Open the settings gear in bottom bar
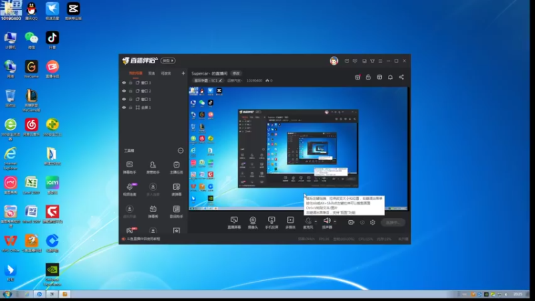The image size is (535, 301). [372, 222]
